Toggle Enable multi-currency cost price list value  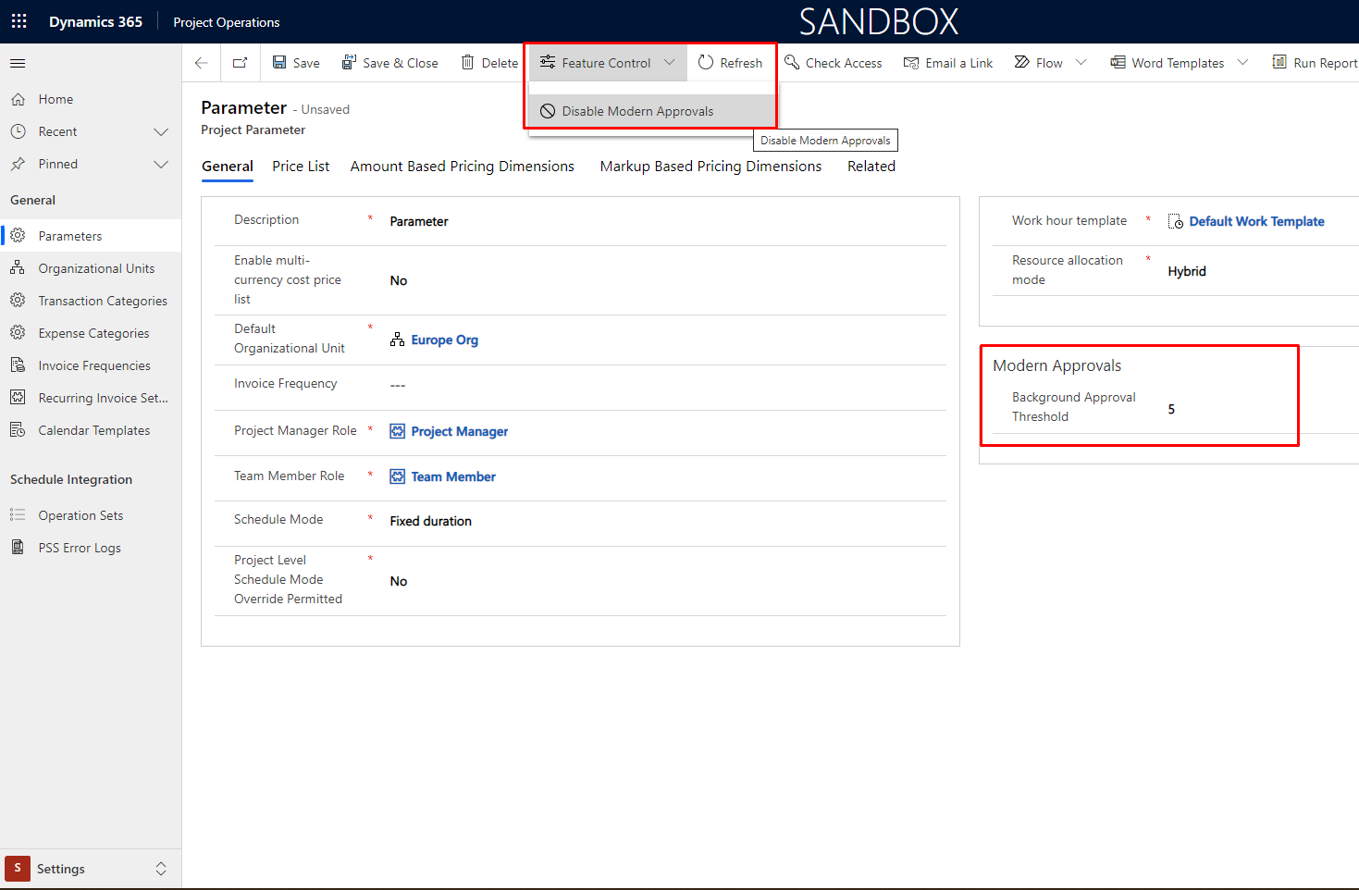(x=399, y=280)
